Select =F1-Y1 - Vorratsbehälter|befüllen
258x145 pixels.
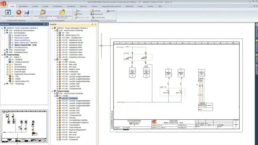point(75,120)
